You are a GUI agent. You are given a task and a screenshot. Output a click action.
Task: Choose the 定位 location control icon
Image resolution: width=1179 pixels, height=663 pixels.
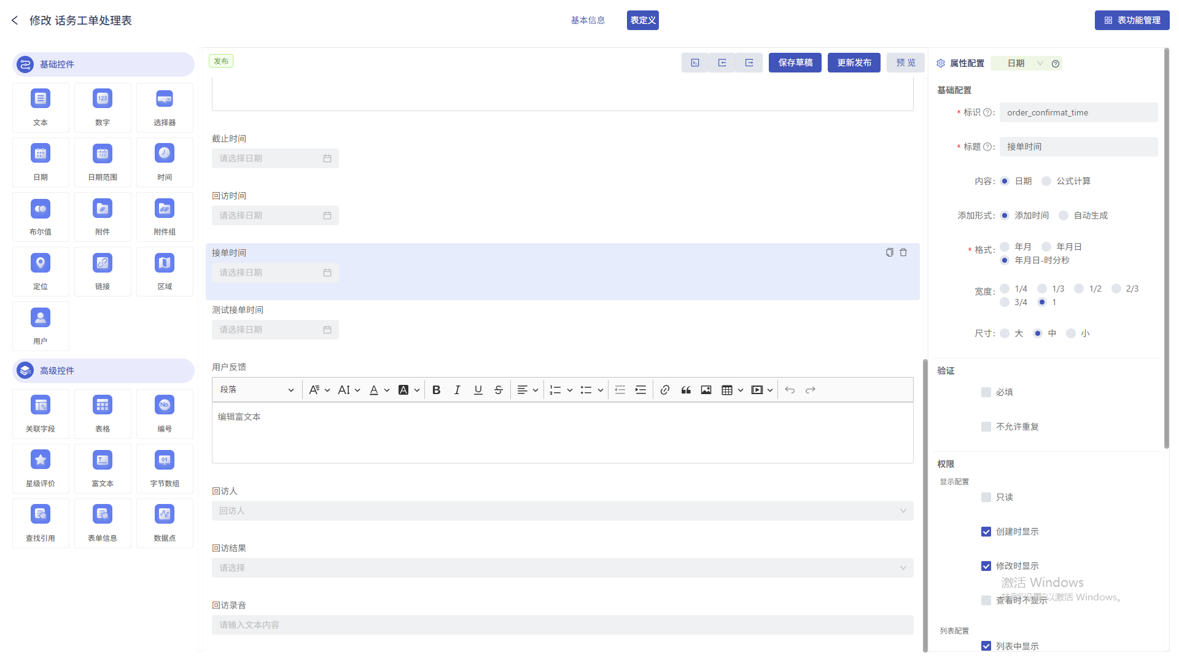[x=41, y=263]
